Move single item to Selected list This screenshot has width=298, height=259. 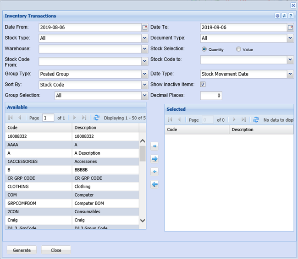click(x=155, y=146)
